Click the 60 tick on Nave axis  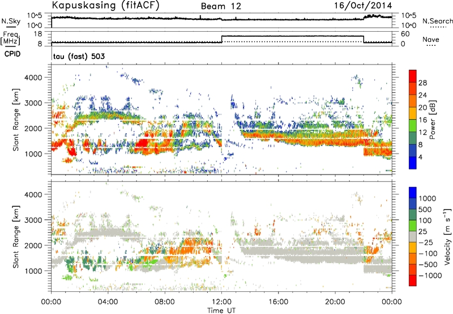[x=405, y=34]
